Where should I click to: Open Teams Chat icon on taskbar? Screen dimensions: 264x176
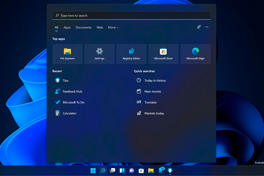[131, 170]
